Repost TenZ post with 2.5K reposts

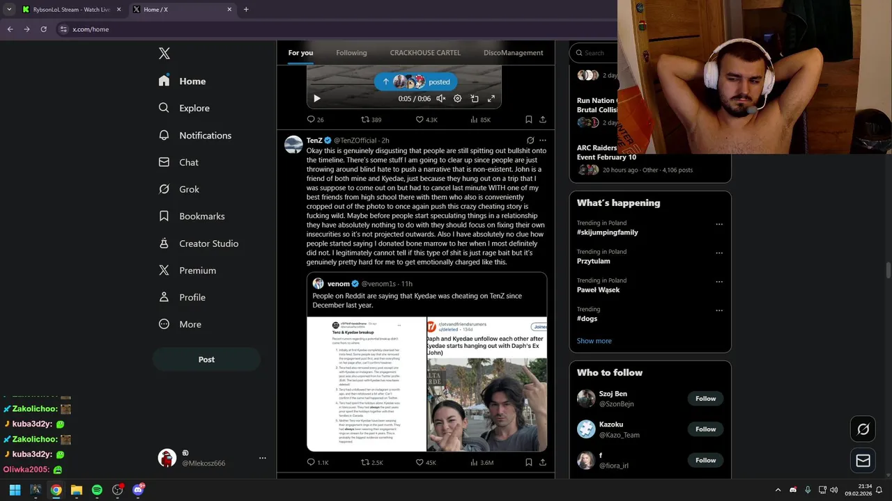[372, 462]
